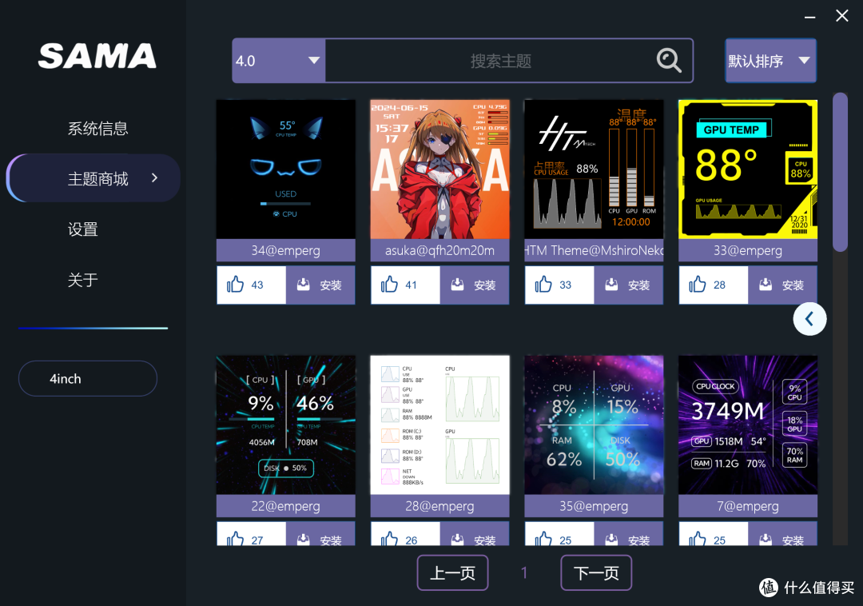Open the 34@emperg cat-face theme thumbnail
863x606 pixels.
point(285,169)
